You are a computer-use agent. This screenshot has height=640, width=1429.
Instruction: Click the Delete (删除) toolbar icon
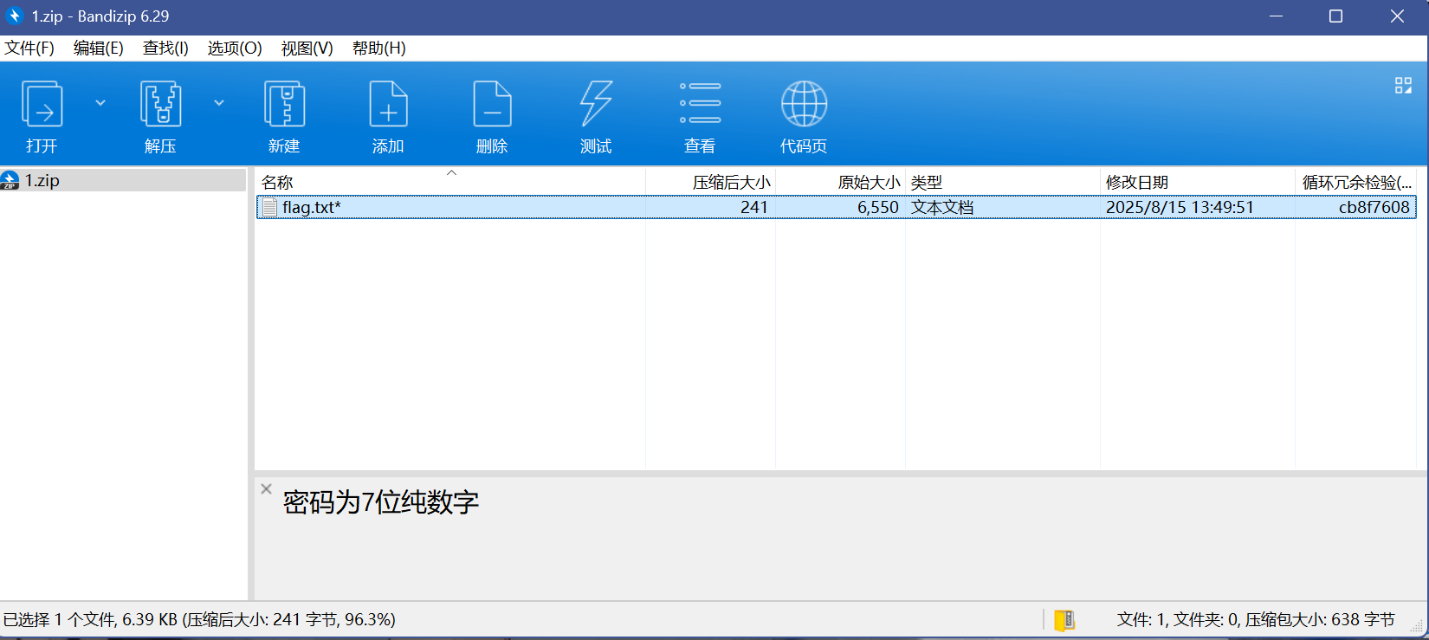(x=492, y=106)
